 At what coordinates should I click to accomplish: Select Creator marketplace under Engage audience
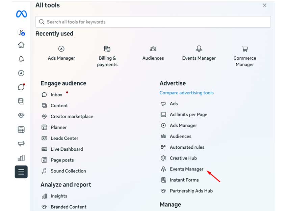coord(72,116)
